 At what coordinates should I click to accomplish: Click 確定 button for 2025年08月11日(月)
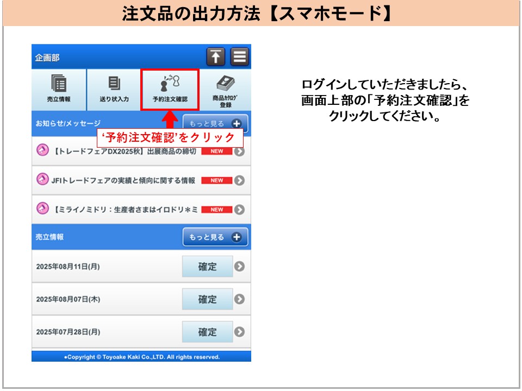pyautogui.click(x=207, y=267)
